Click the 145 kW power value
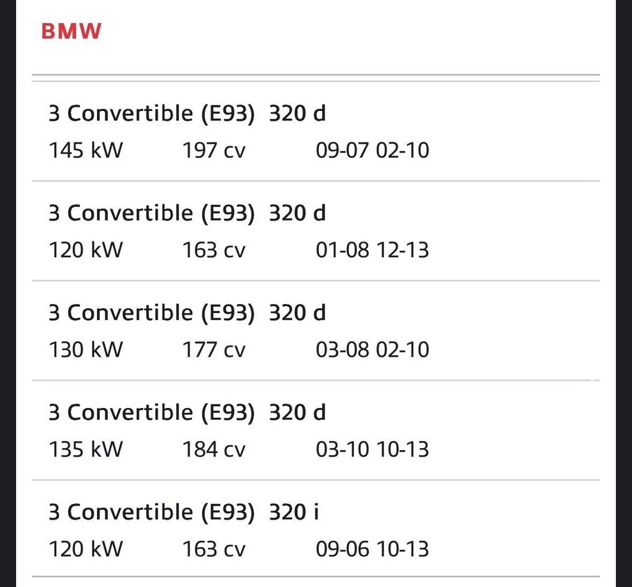The image size is (632, 587). click(85, 150)
